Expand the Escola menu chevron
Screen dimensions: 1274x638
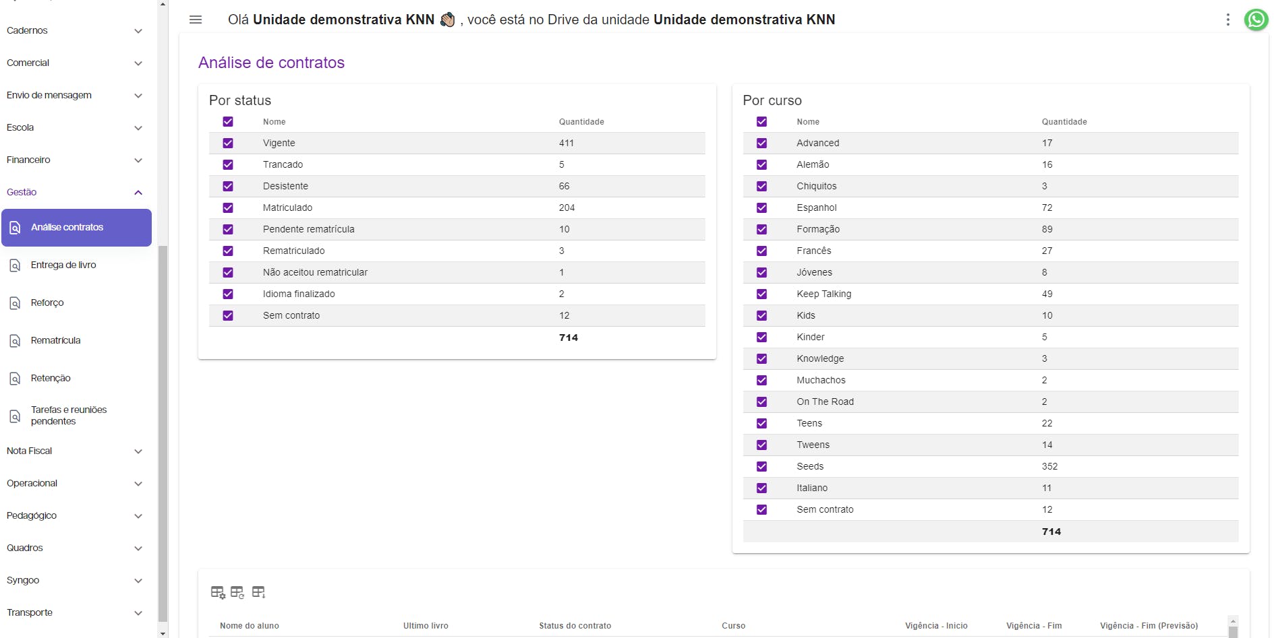click(x=138, y=128)
